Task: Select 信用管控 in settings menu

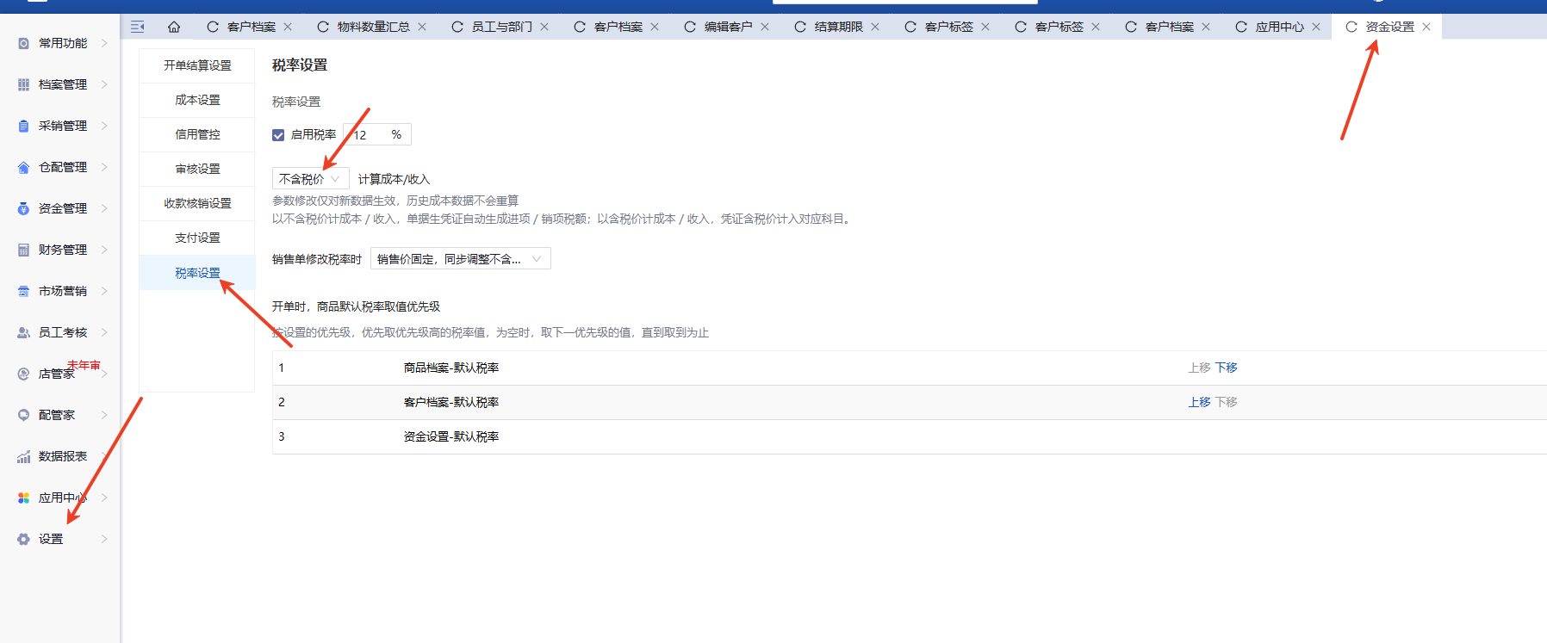Action: coord(197,134)
